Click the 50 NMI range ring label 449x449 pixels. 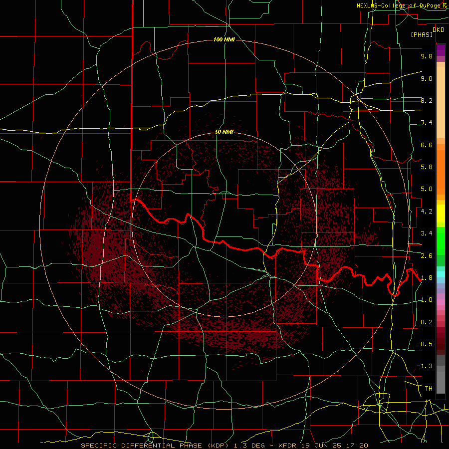coord(224,132)
